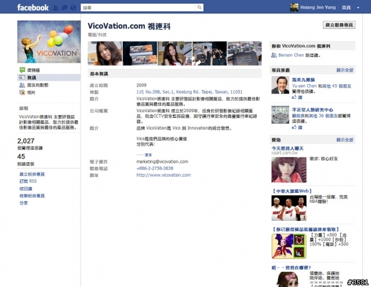The image size is (371, 287).
Task: Click 顯示全部 next to 贊助
Action: point(345,139)
